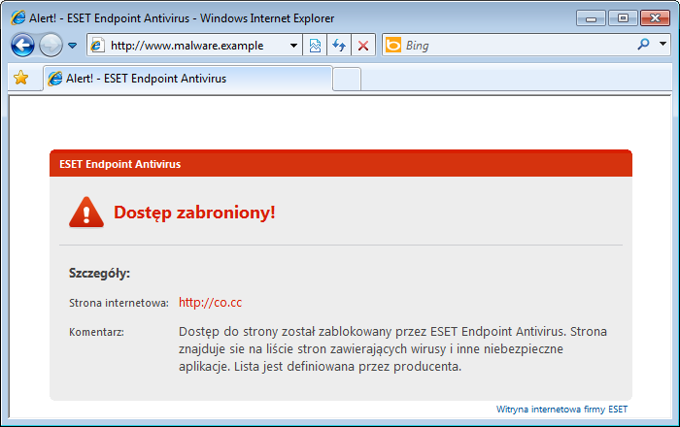Click the Szczegóły: label

pyautogui.click(x=99, y=274)
